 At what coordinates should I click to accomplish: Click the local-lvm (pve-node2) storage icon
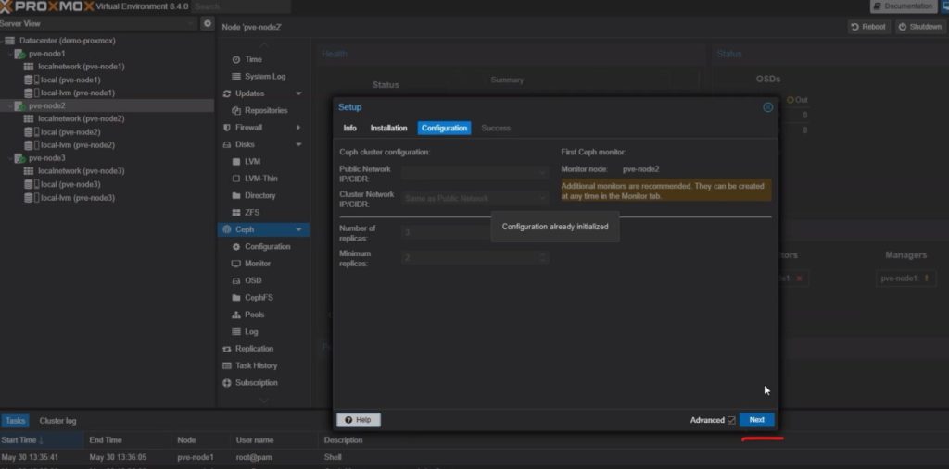coord(32,145)
